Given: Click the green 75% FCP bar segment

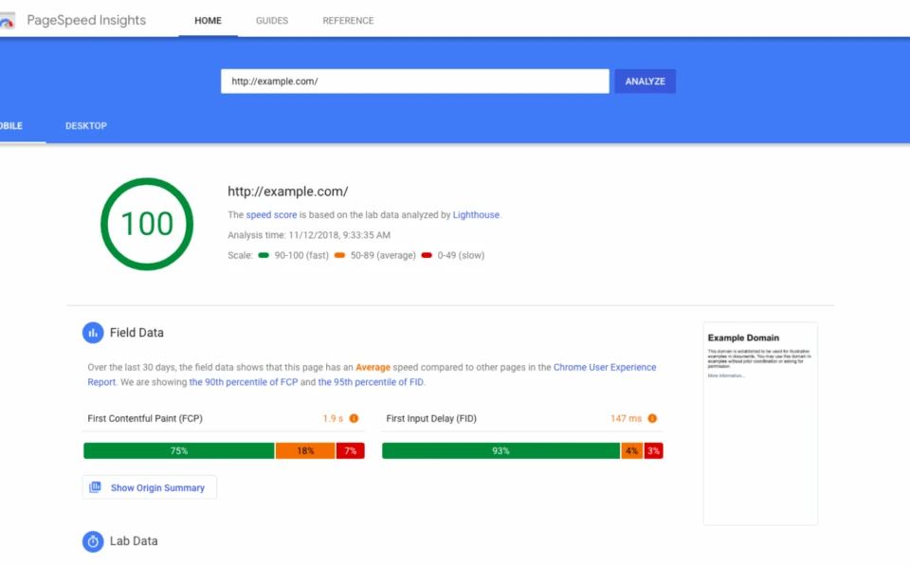Looking at the screenshot, I should (179, 451).
